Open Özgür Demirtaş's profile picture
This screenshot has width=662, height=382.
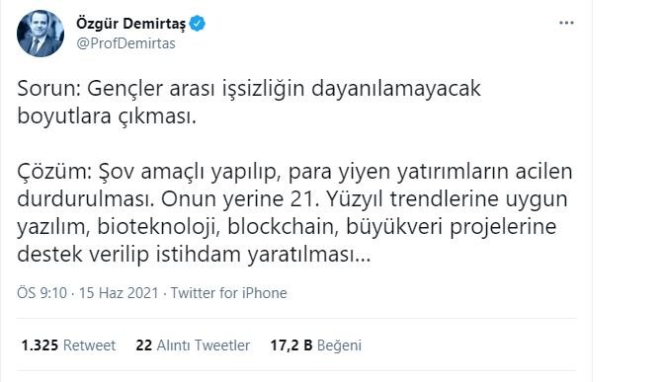point(41,34)
